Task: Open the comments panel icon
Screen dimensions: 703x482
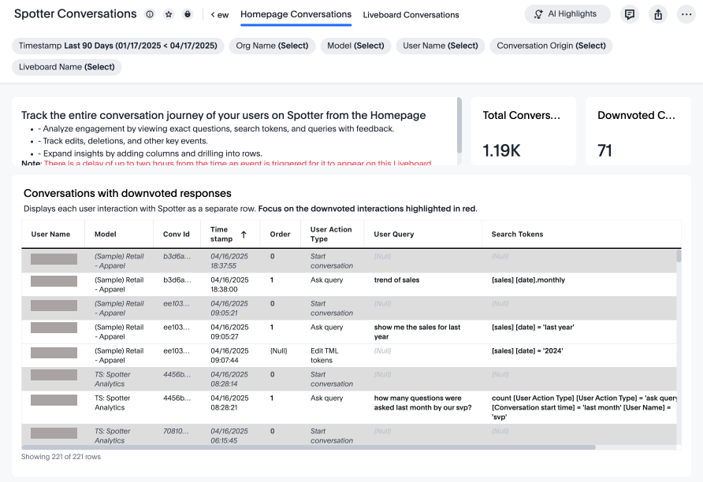Action: pyautogui.click(x=629, y=14)
